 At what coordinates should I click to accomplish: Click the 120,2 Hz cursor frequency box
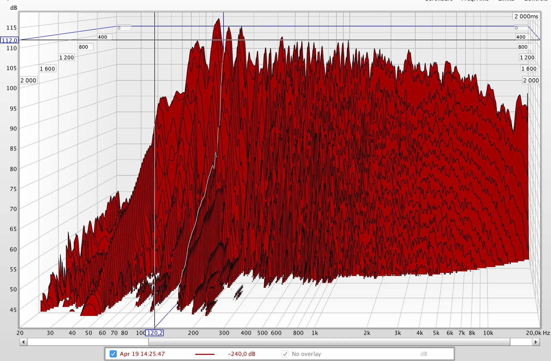tap(154, 333)
